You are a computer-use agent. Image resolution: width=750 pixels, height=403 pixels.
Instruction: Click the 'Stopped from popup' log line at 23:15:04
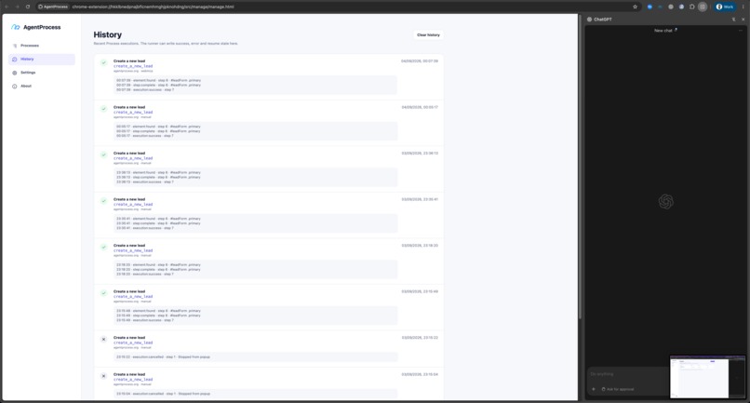coord(163,394)
